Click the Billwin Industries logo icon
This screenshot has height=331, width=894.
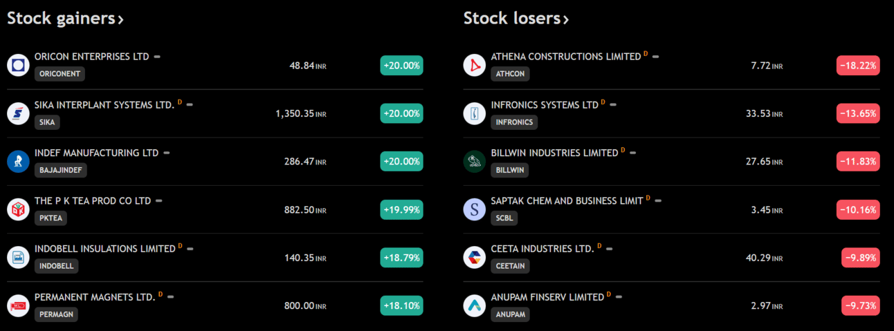pyautogui.click(x=475, y=161)
